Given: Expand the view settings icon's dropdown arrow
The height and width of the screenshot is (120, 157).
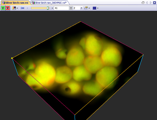Looking at the screenshot, I should click(x=89, y=8).
